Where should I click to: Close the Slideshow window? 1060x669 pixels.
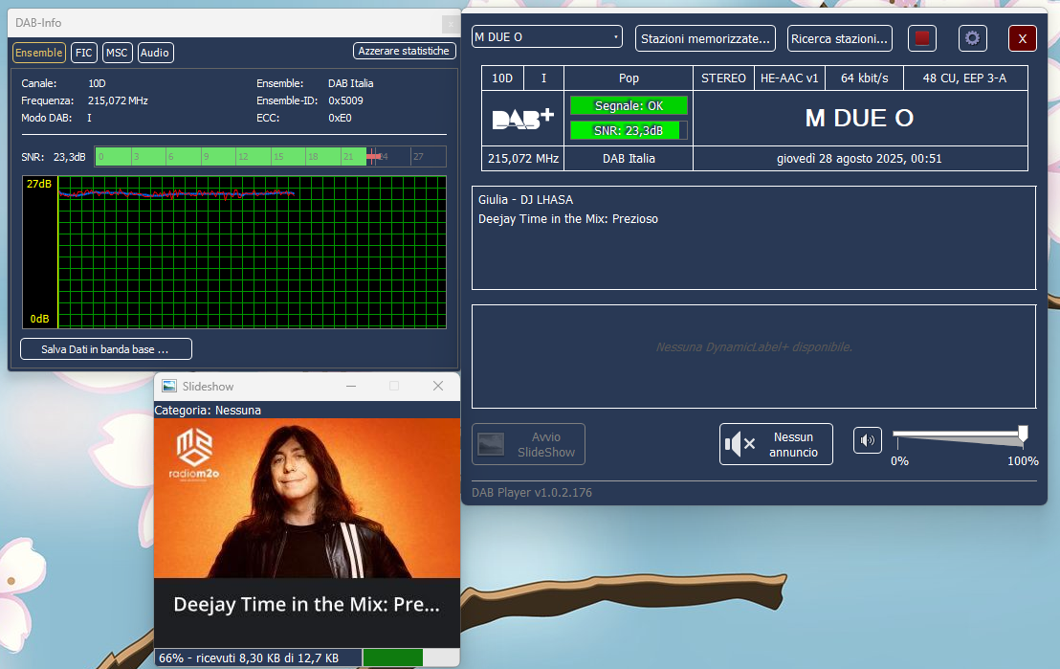(438, 386)
